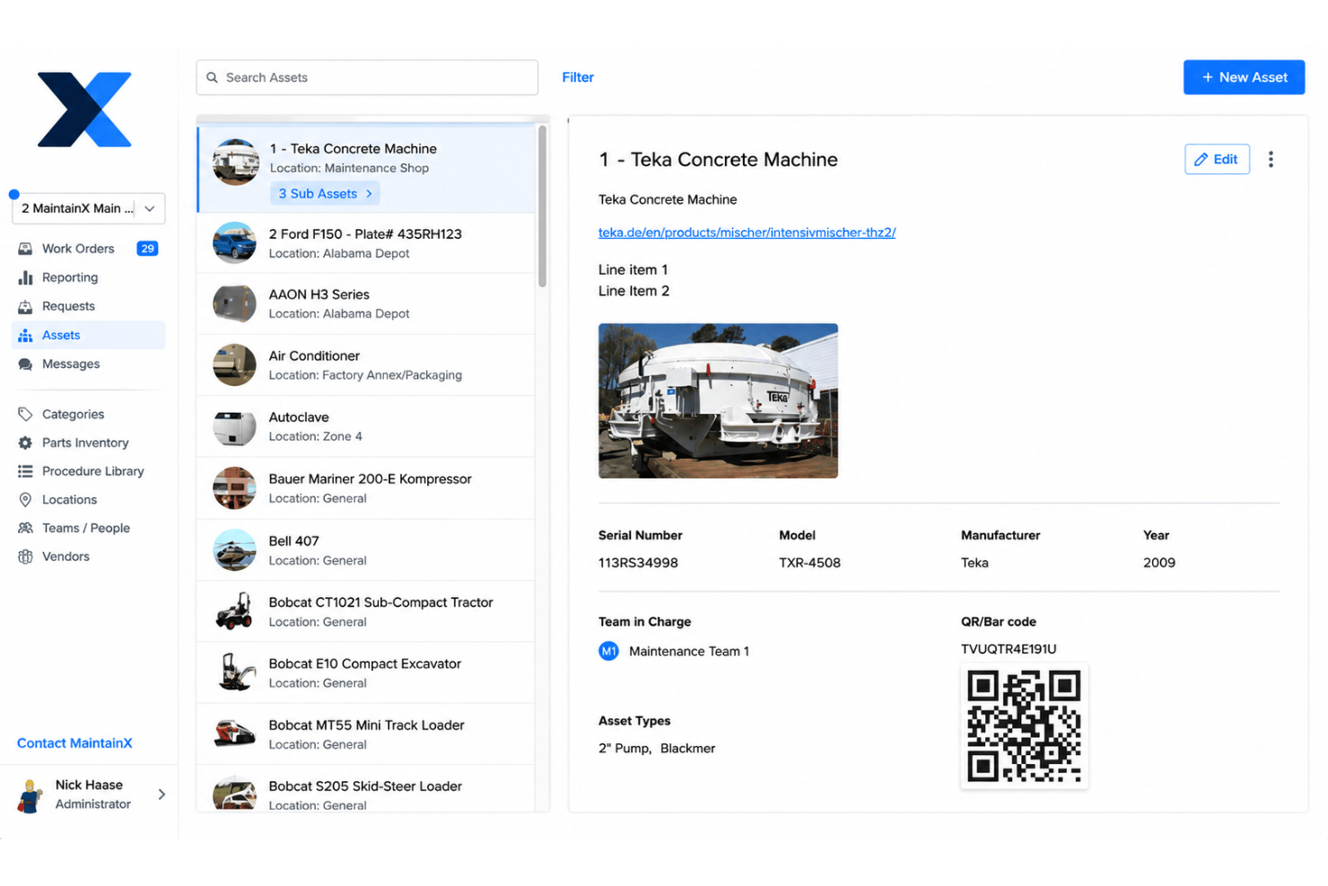Expand Nick Haase profile chevron

(x=162, y=794)
